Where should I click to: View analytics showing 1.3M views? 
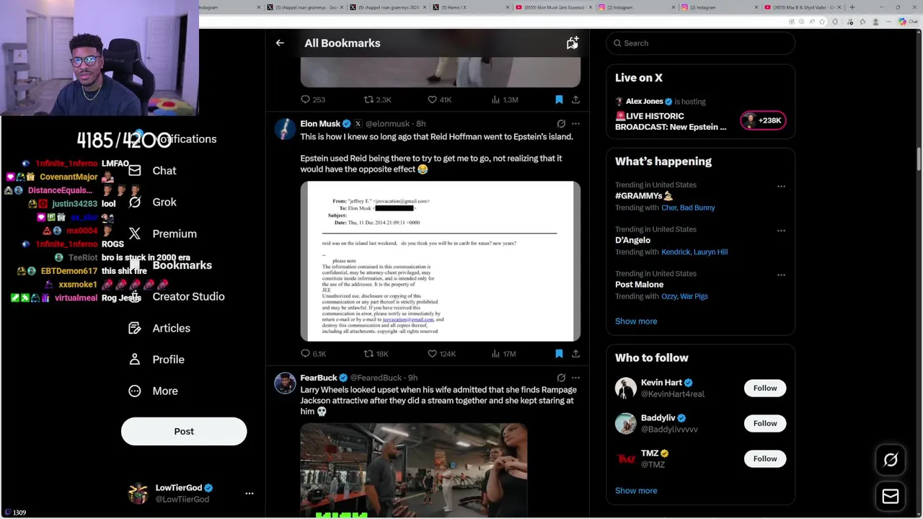coord(505,99)
